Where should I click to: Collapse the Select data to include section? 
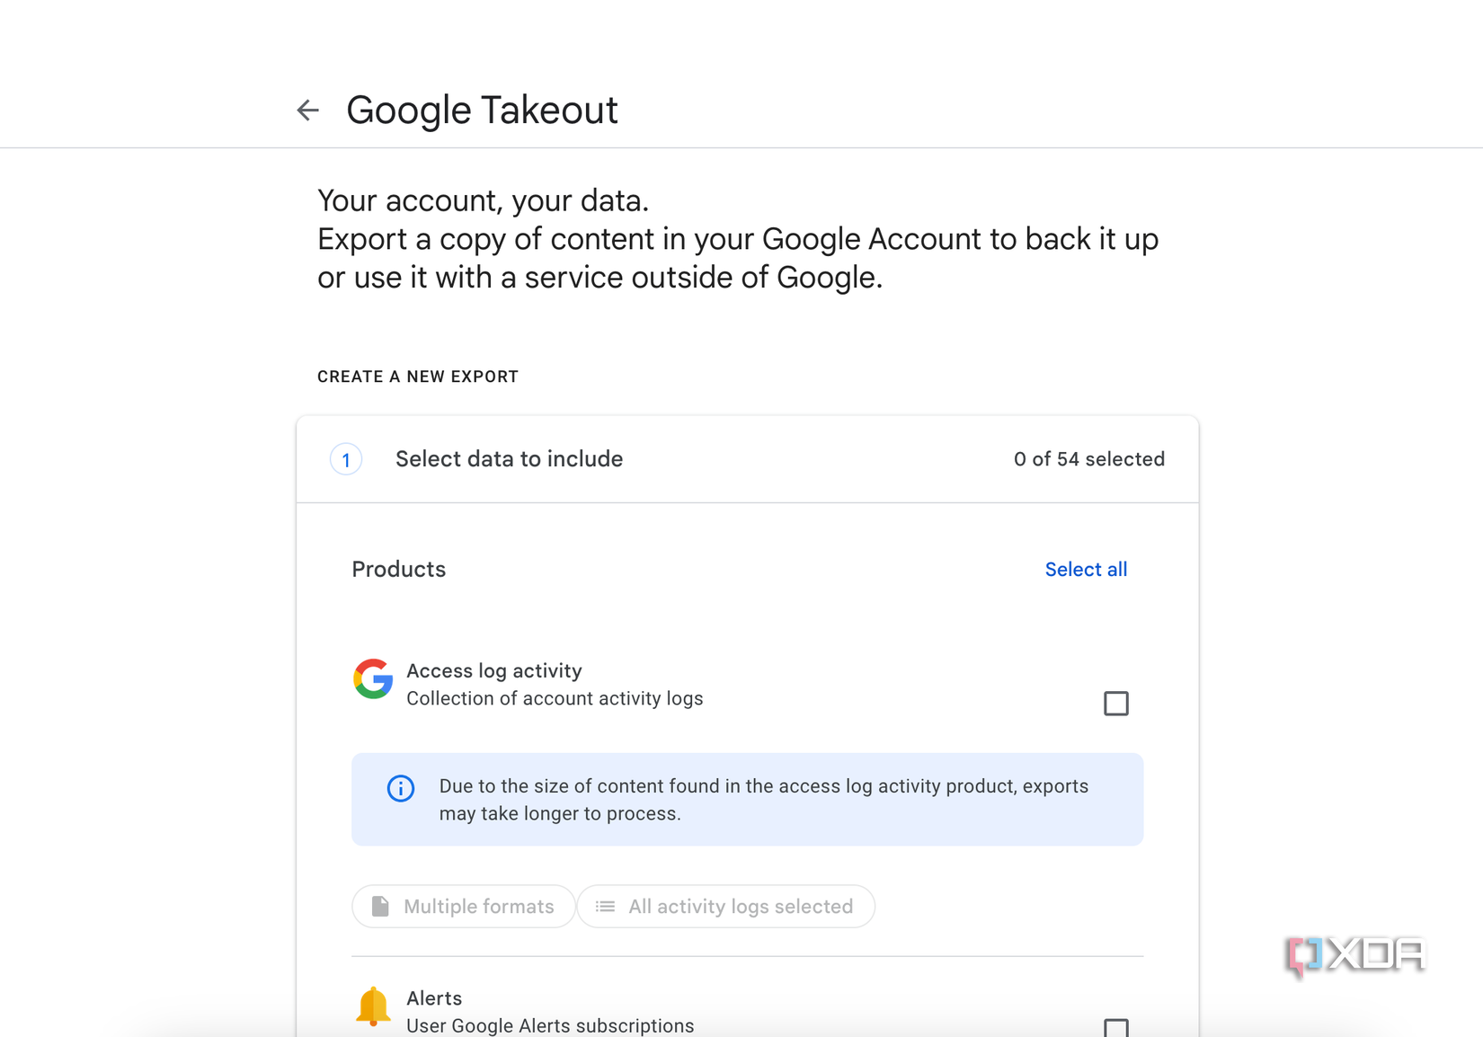coord(509,458)
